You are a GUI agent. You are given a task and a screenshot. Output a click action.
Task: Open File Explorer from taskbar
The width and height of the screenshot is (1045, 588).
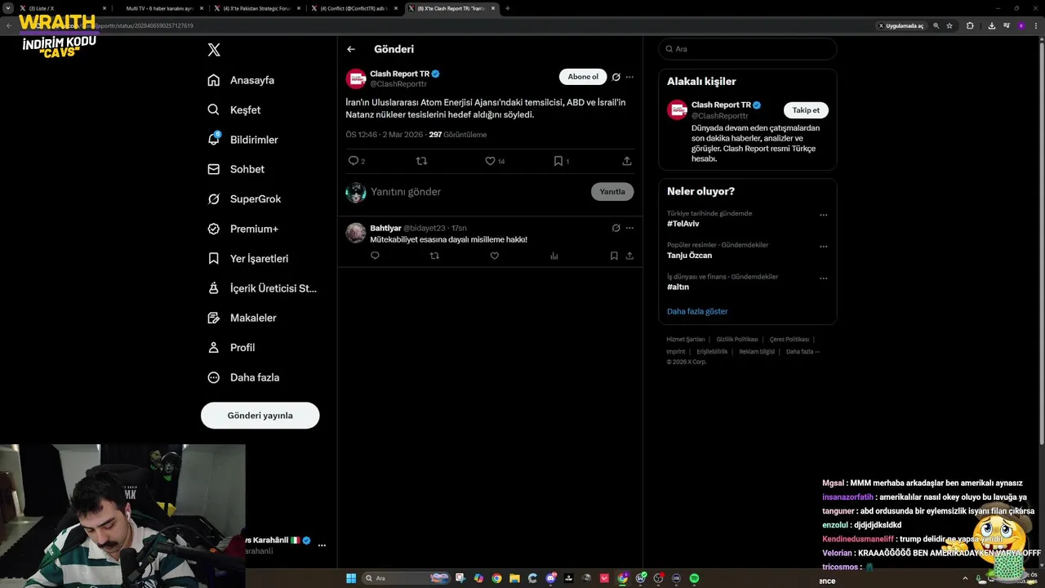tap(515, 578)
